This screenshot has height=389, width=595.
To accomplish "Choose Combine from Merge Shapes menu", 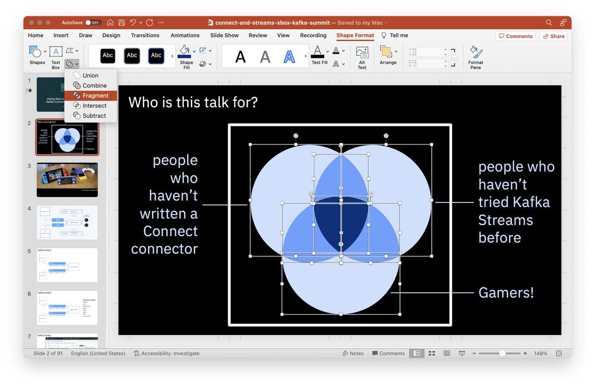I will point(91,85).
